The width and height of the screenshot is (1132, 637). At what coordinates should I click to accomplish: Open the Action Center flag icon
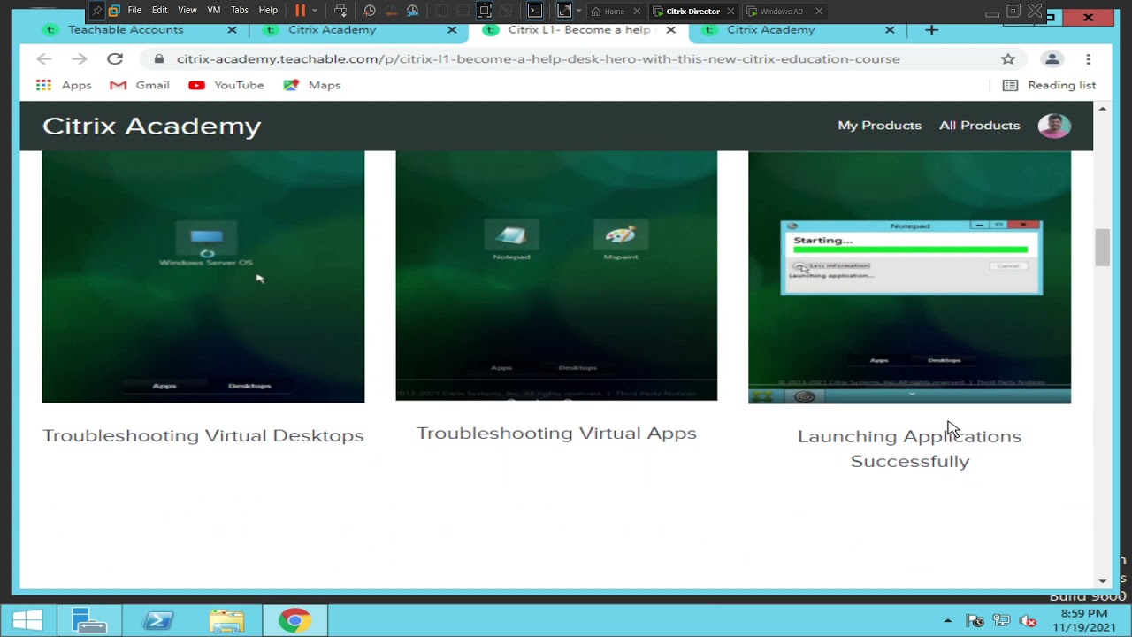click(x=975, y=621)
